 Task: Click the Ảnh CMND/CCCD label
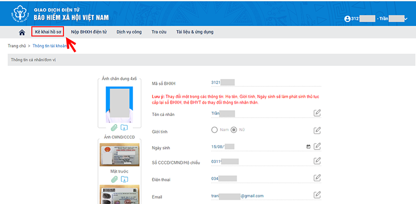pyautogui.click(x=119, y=137)
